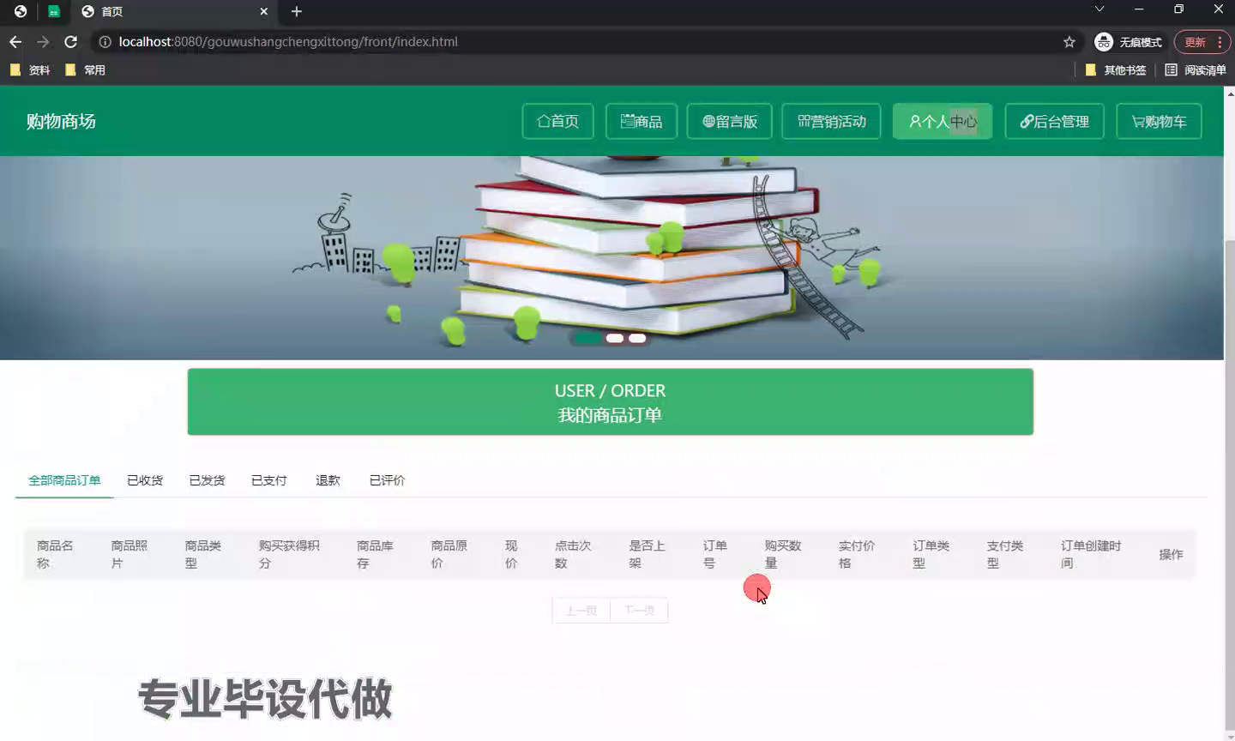Click the 点击次数 column header

[x=573, y=554]
